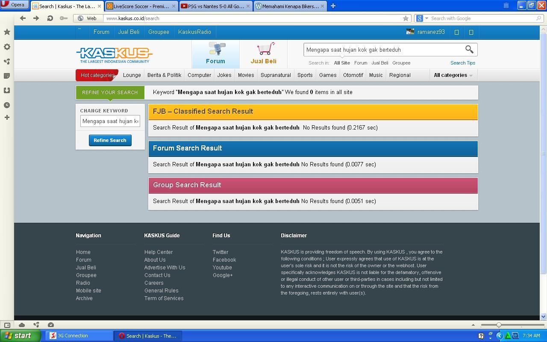
Task: Focus the Change Keyword input field
Action: tap(110, 121)
